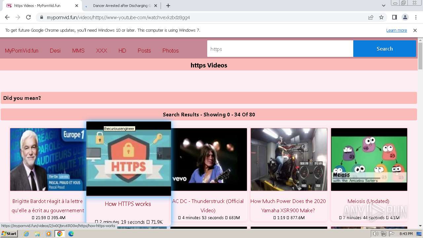
Task: Open the Posts menu item
Action: pos(144,51)
